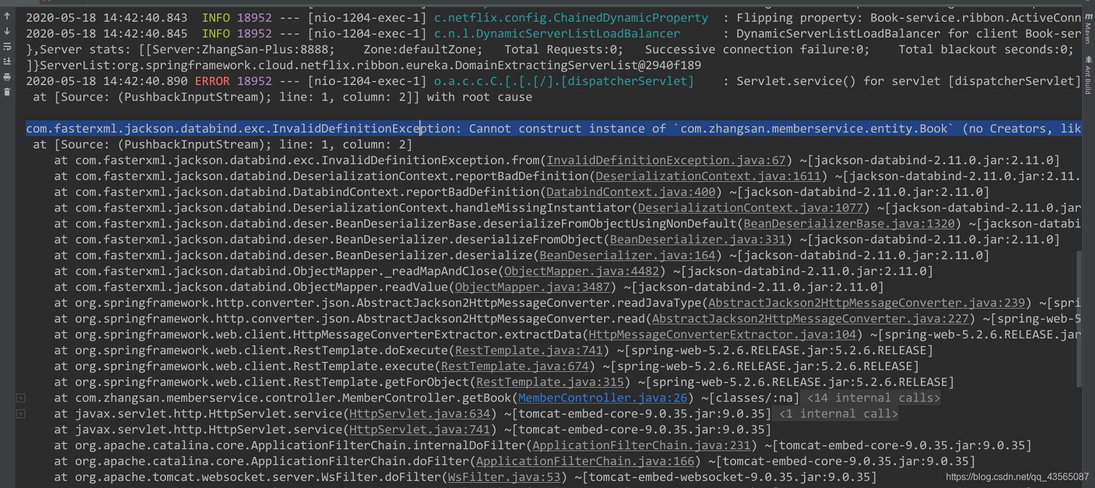The image size is (1095, 488).
Task: Click the Down the Stack Trace arrow
Action: coord(7,31)
